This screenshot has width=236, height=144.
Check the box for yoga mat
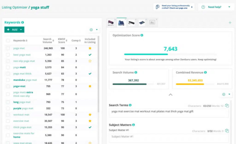pyautogui.click(x=8, y=48)
